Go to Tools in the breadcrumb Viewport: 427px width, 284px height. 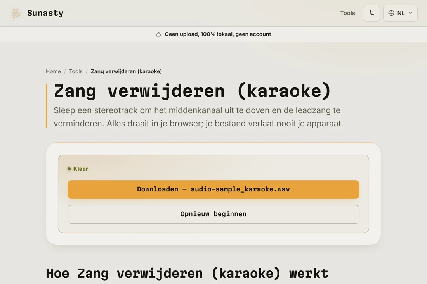[x=76, y=71]
